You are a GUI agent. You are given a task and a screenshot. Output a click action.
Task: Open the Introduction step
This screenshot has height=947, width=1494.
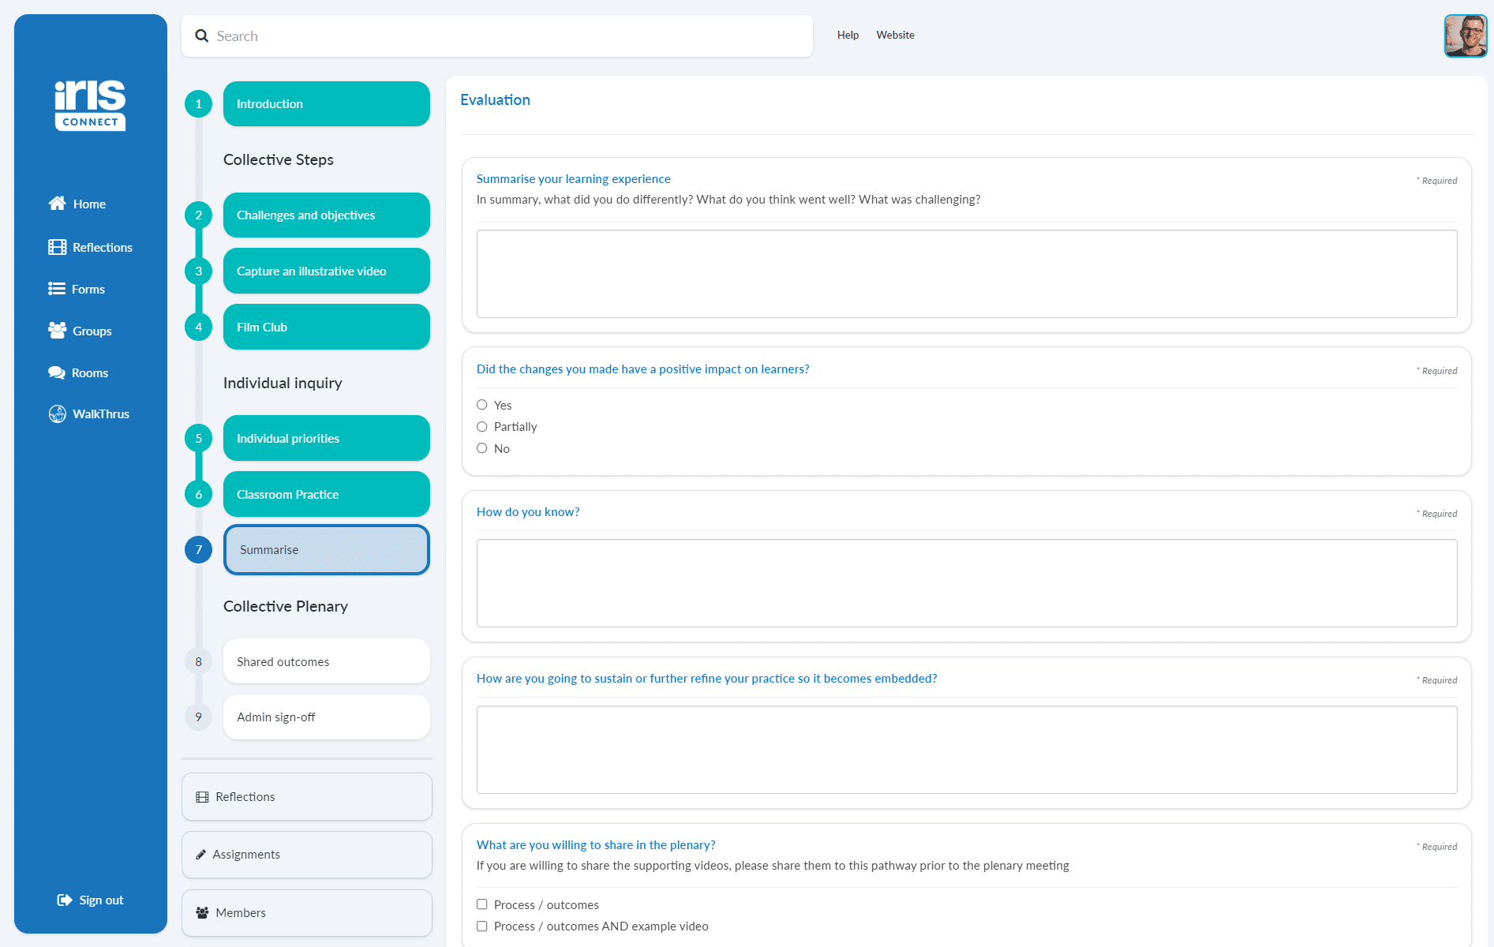coord(327,103)
